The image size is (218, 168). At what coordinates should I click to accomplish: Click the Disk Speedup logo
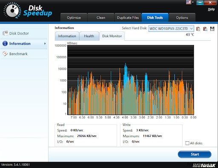click(x=28, y=11)
